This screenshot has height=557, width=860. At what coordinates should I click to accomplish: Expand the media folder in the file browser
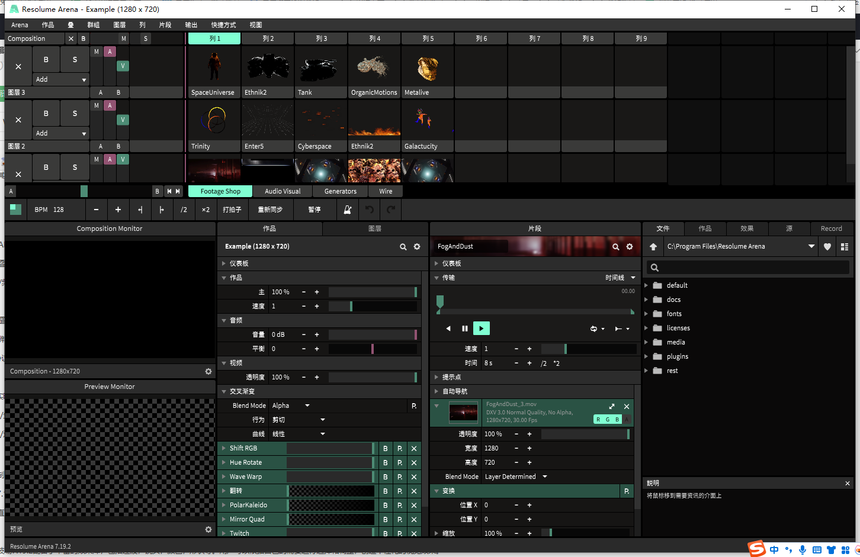point(647,342)
